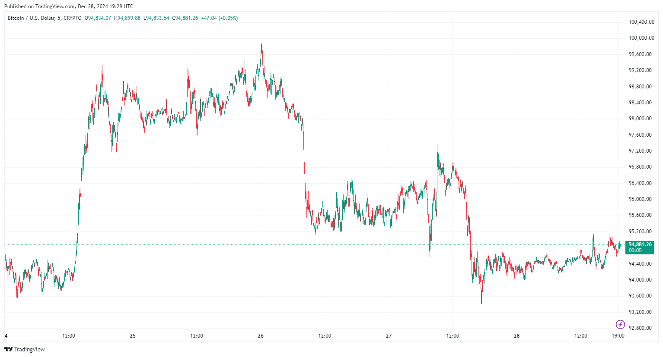Click the close value C94,881.26
The height and width of the screenshot is (357, 663).
tap(185, 18)
